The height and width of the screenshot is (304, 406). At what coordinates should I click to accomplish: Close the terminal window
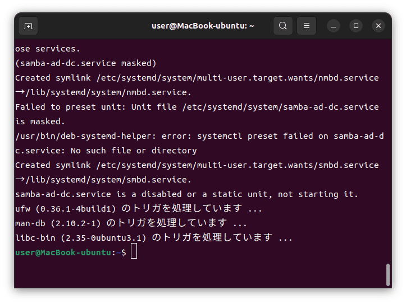(x=378, y=26)
